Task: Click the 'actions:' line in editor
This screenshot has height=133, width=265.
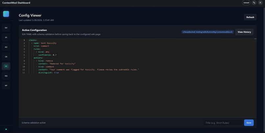Action: pyautogui.click(x=38, y=58)
